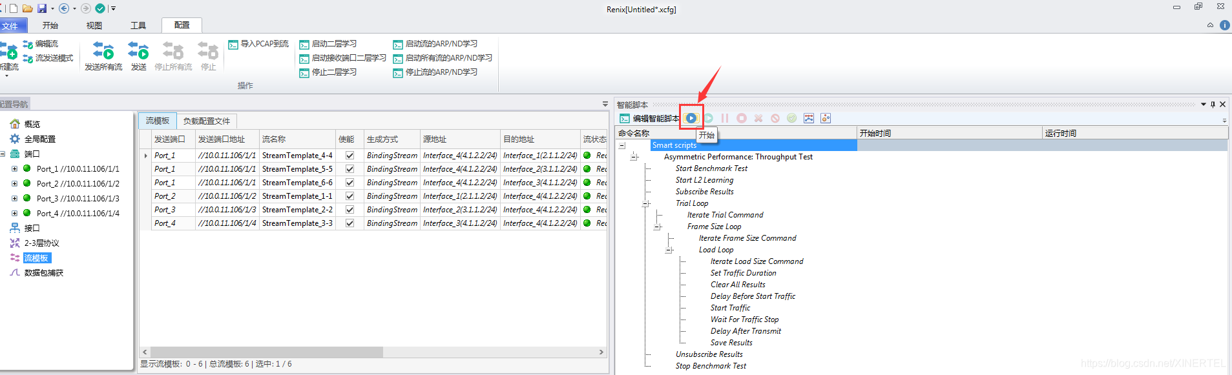Viewport: 1232px width, 375px height.
Task: Click the 流发送模式 icon
Action: (x=28, y=58)
